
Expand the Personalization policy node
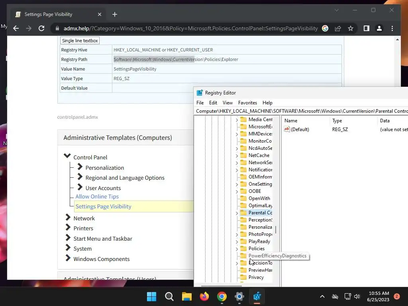tap(80, 167)
